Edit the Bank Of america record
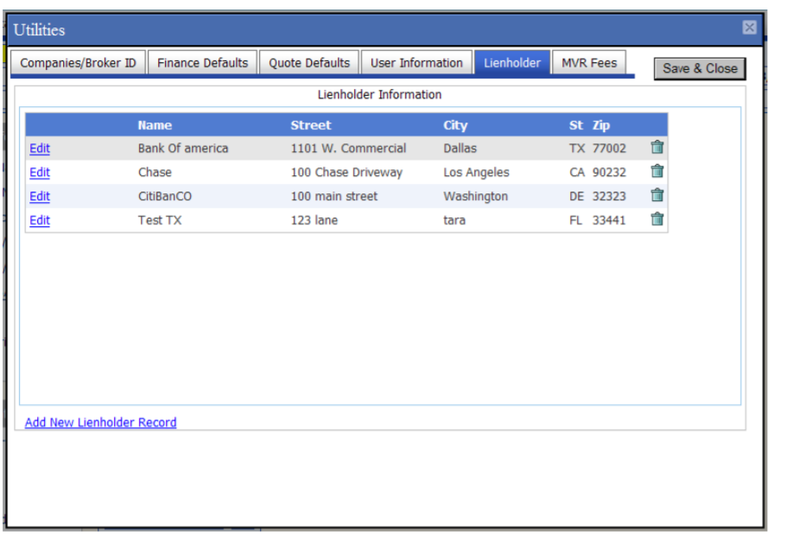The height and width of the screenshot is (550, 806). click(x=39, y=148)
